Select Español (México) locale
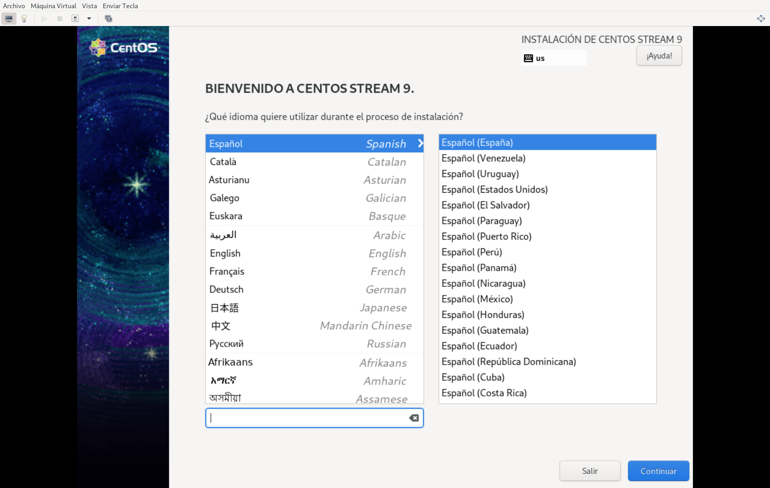 tap(477, 299)
